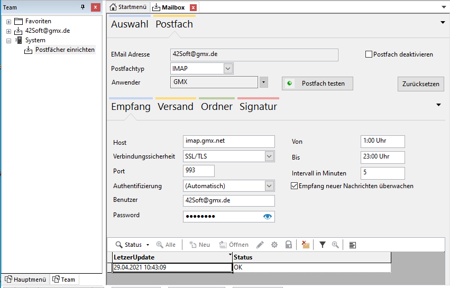Close the Team panel
This screenshot has width=450, height=288.
96,7
